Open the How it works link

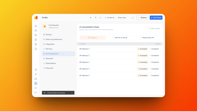pyautogui.click(x=154, y=28)
